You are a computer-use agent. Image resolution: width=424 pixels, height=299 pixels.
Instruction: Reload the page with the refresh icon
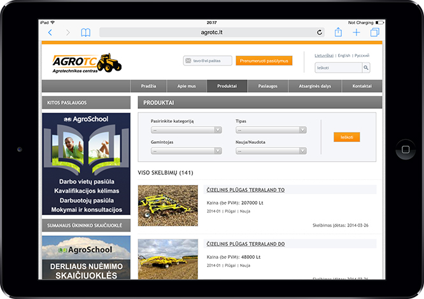tap(320, 32)
